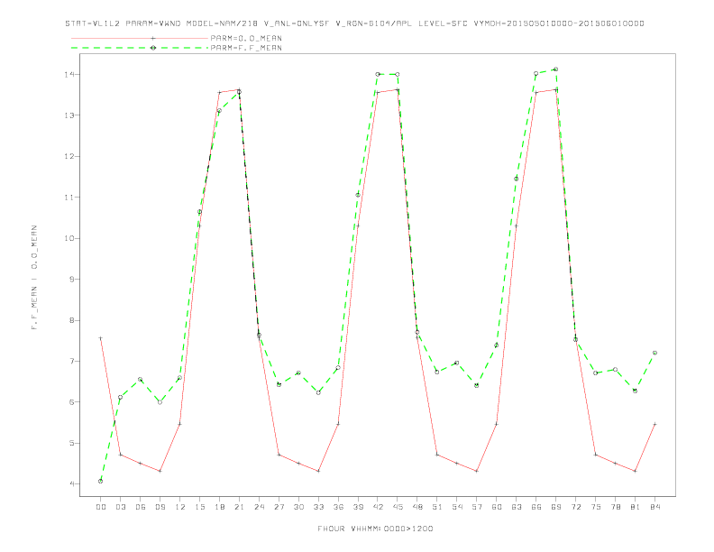
Task: Click x-axis forecast hour label 27
Action: 279,507
